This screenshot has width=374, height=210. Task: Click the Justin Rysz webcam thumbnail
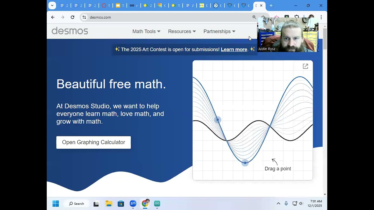tap(287, 35)
